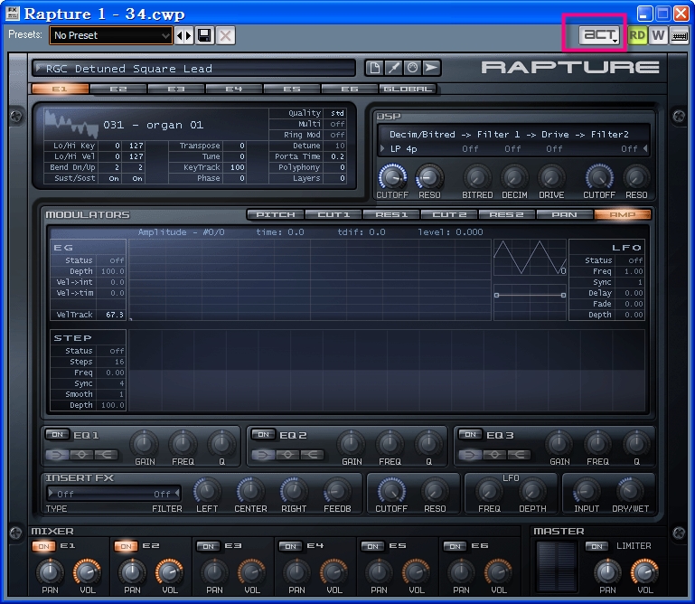This screenshot has width=695, height=604.
Task: Open the keyboard icon in header
Action: pos(680,35)
